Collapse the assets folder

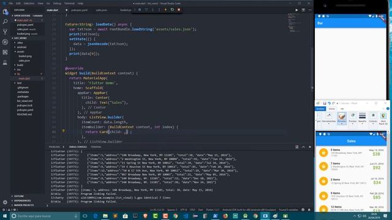click(20, 51)
